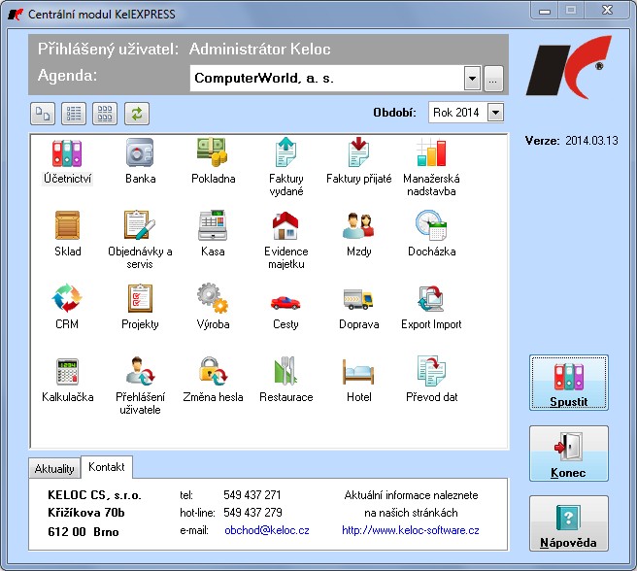This screenshot has height=571, width=637.
Task: Open the Změna hesla padlock icon
Action: (213, 371)
